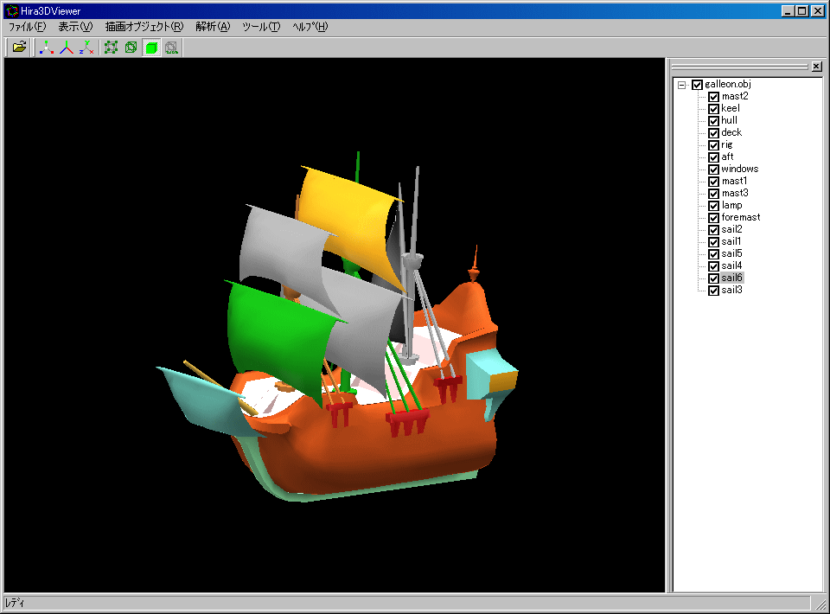Select the lamp tree label
This screenshot has width=830, height=614.
(731, 205)
